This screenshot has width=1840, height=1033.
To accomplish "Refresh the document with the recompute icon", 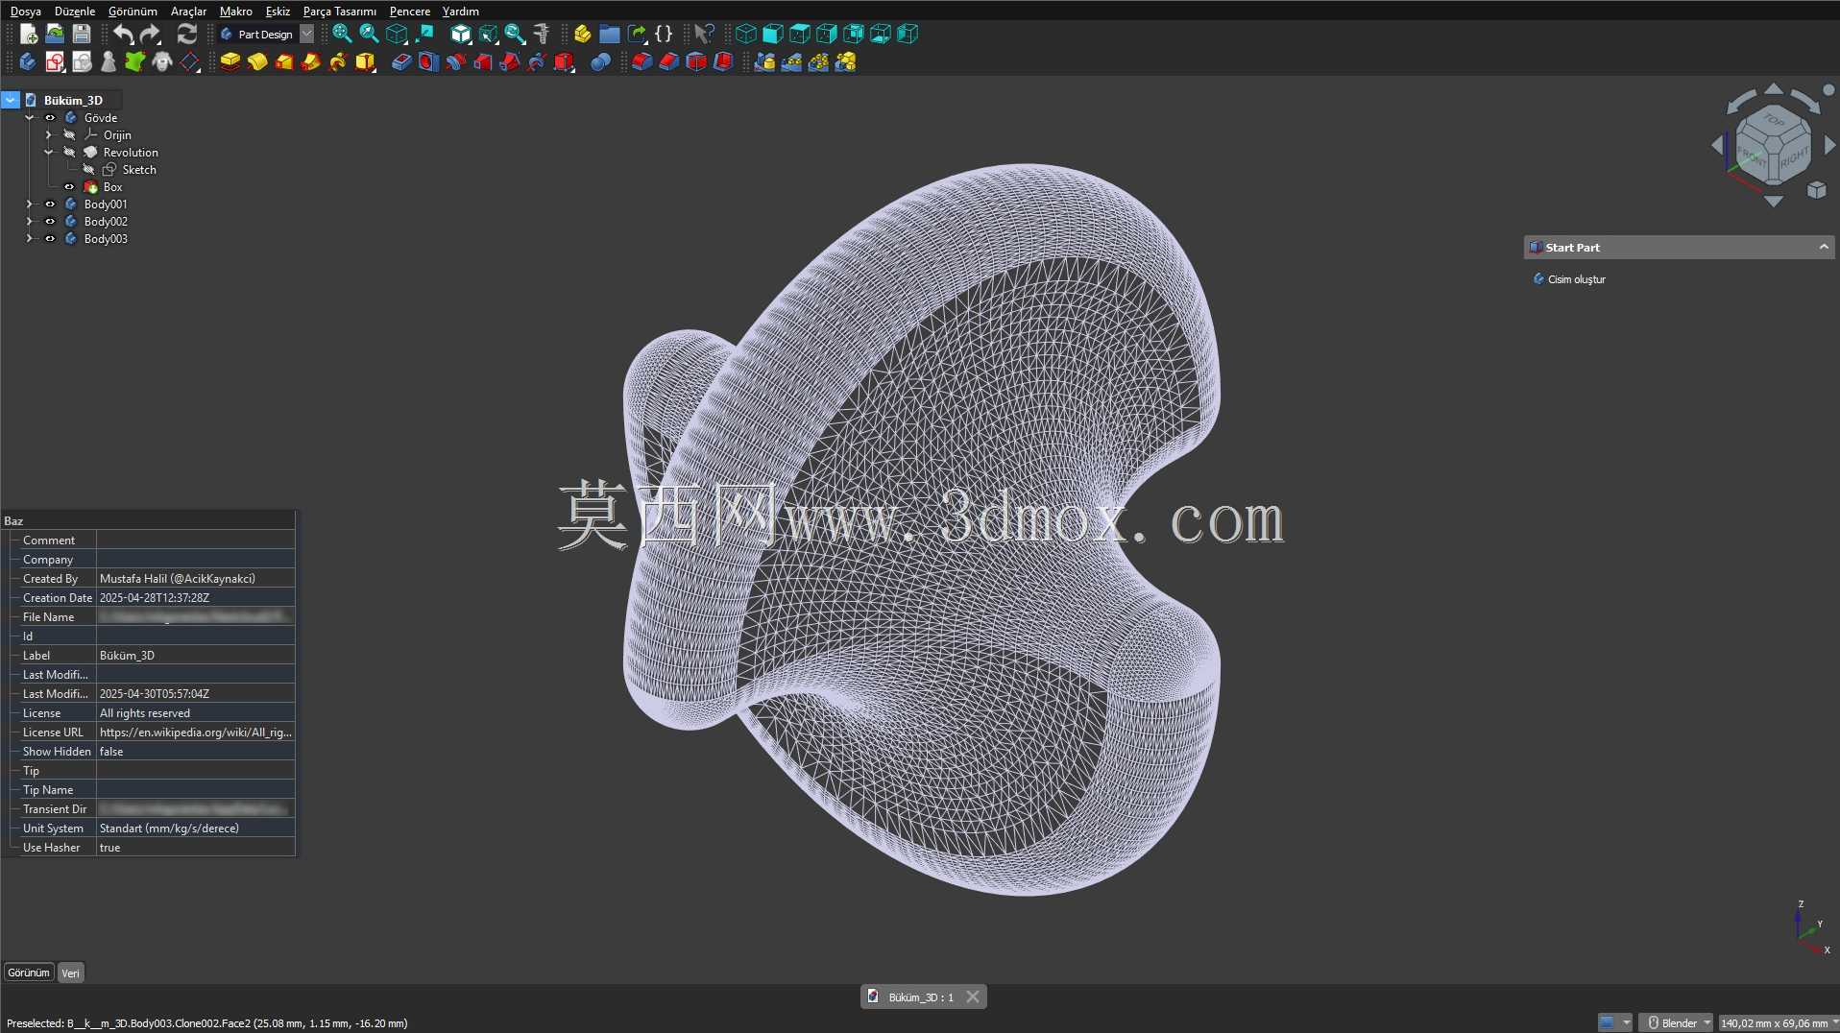I will click(187, 35).
